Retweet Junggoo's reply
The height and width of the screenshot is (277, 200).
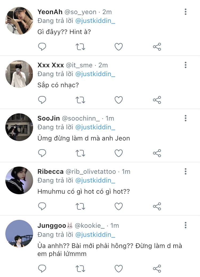(80, 269)
